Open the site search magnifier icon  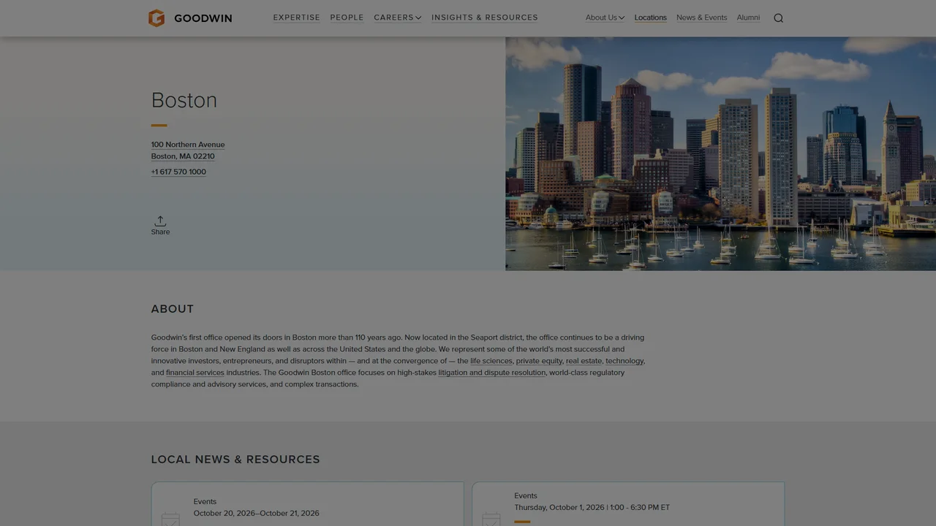pyautogui.click(x=778, y=18)
